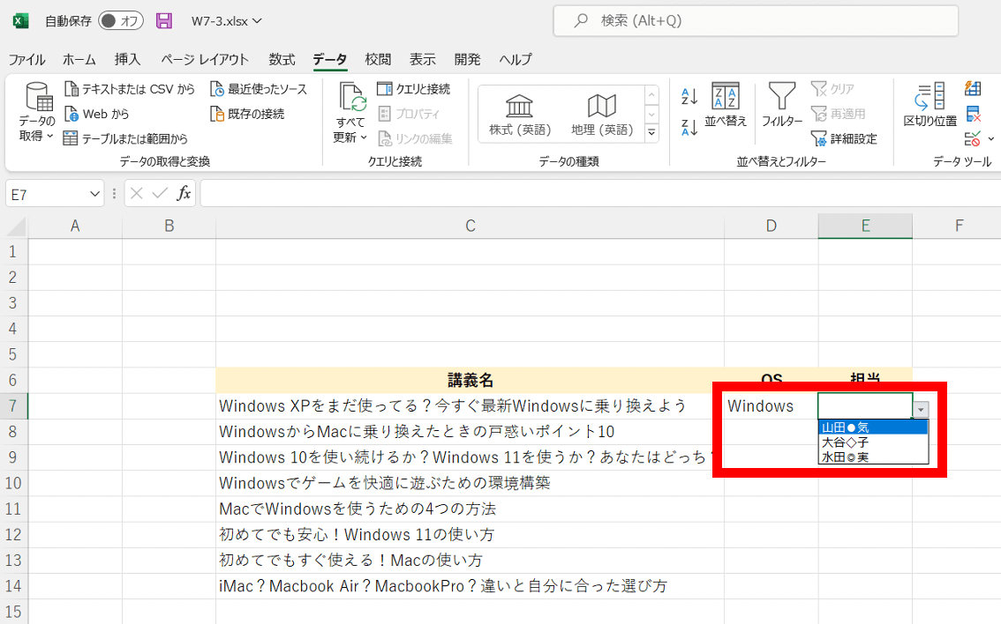Open クエリと接続 pane
The width and height of the screenshot is (1001, 624).
click(414, 89)
